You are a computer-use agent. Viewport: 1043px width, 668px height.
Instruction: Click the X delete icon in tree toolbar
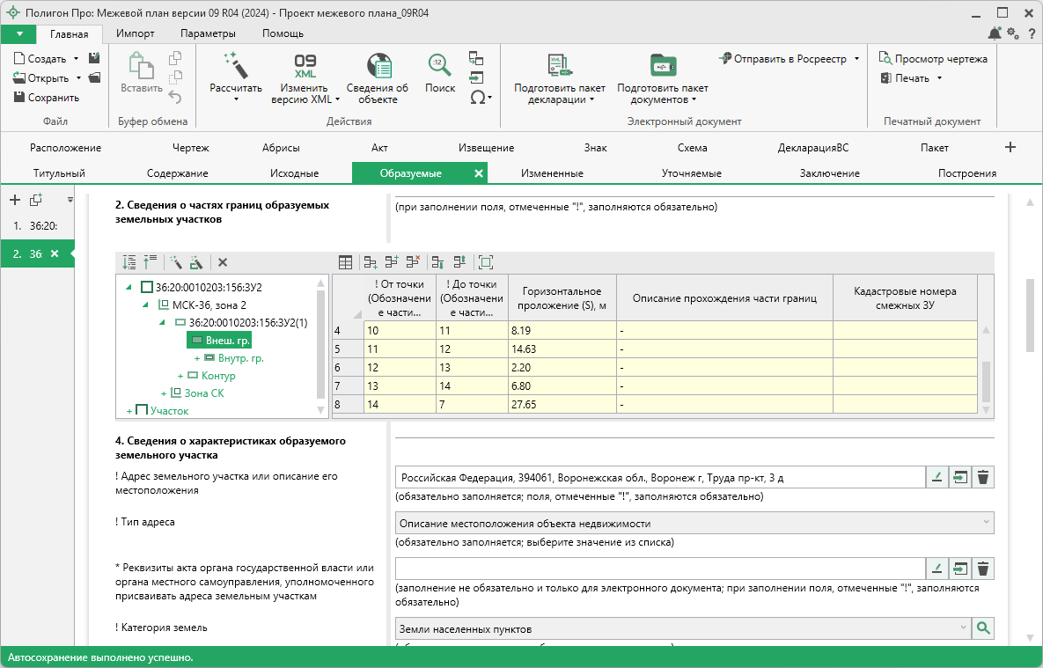(223, 262)
